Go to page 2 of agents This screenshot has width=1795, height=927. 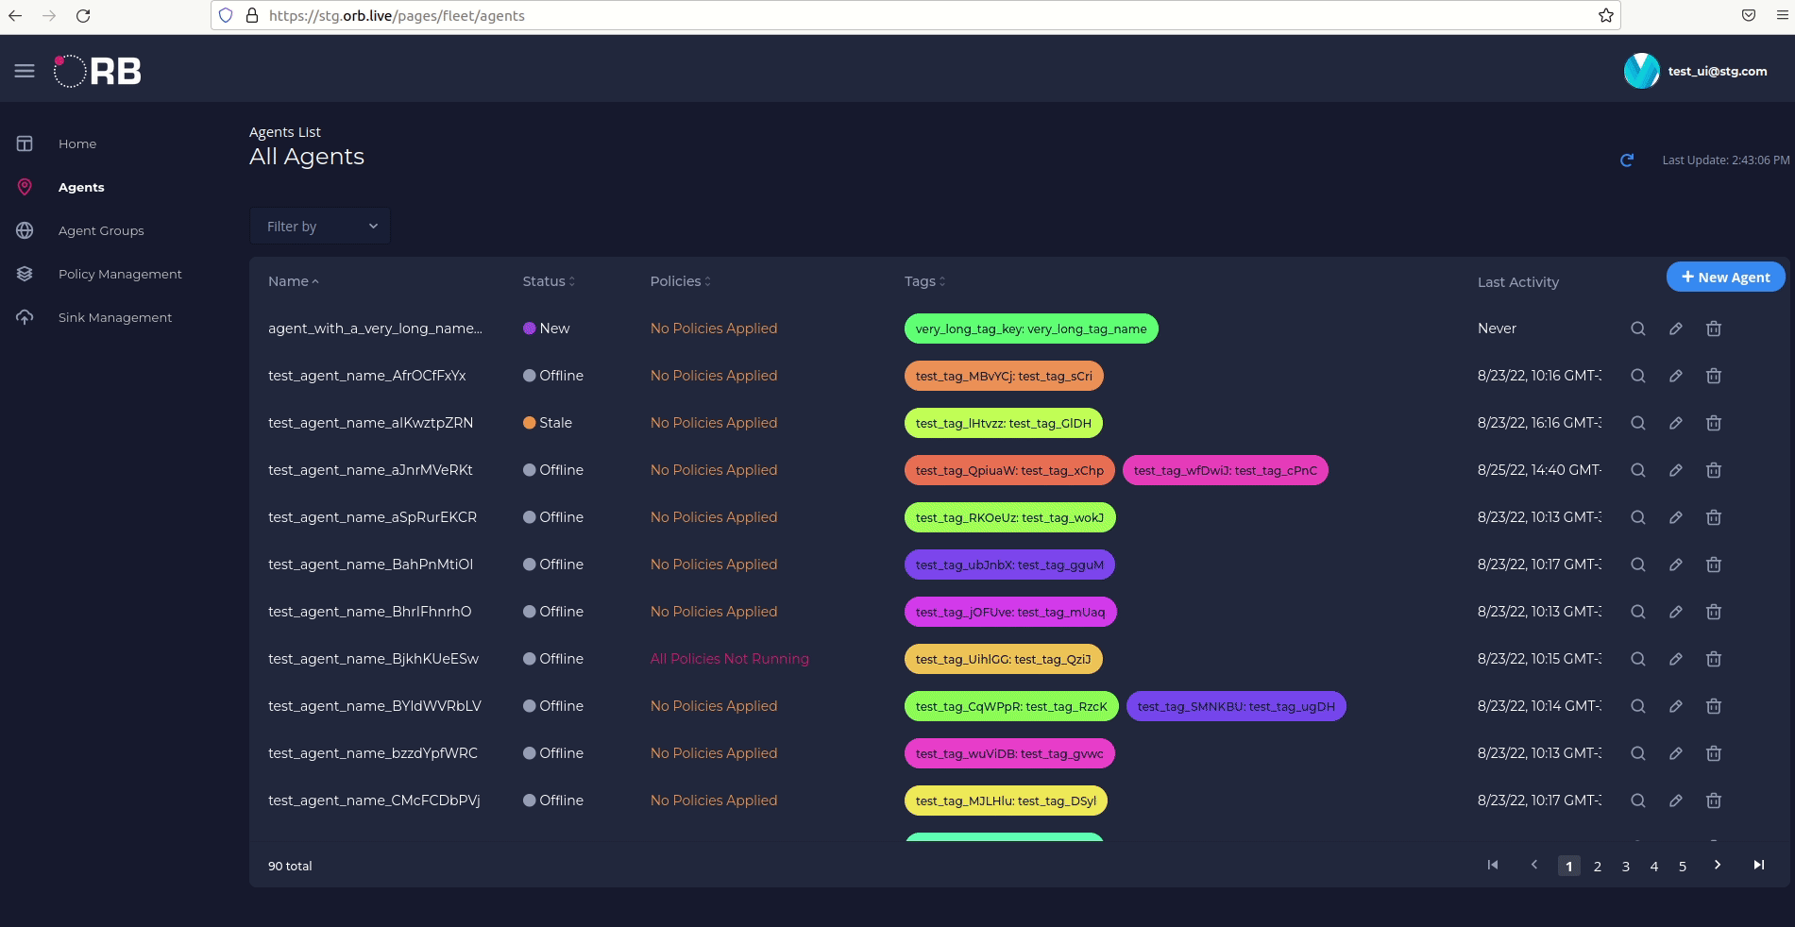pos(1598,866)
